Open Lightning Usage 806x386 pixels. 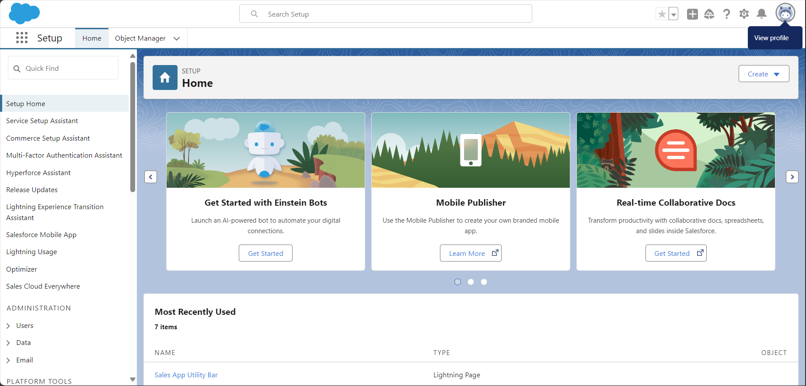(31, 252)
